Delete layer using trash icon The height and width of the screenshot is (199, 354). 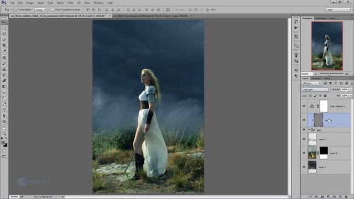346,197
